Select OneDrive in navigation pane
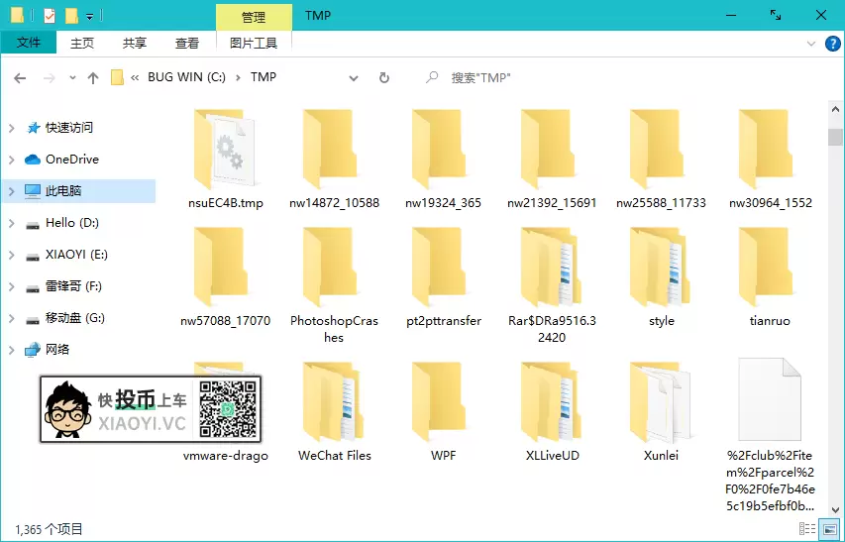 pos(72,160)
